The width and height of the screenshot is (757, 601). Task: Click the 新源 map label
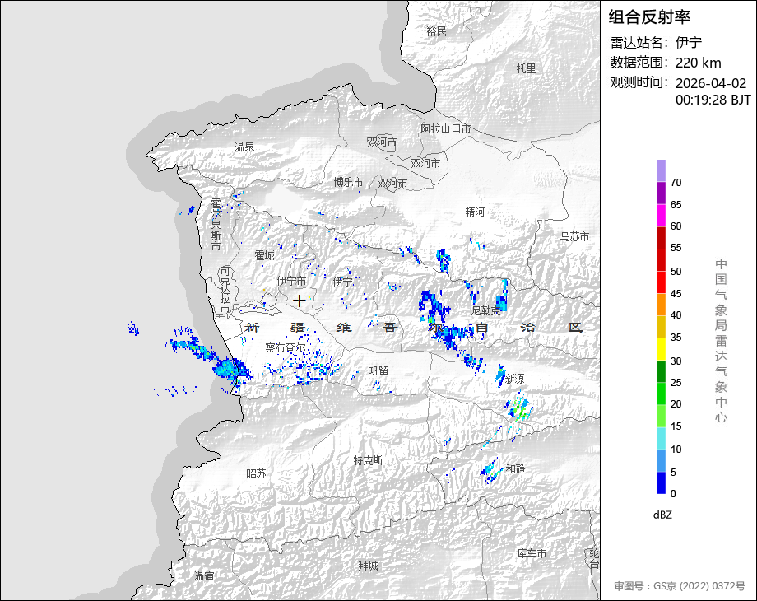pos(514,379)
